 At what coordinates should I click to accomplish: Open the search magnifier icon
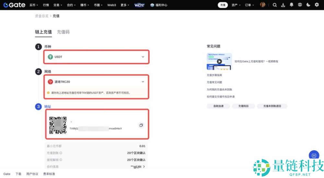pos(275,5)
